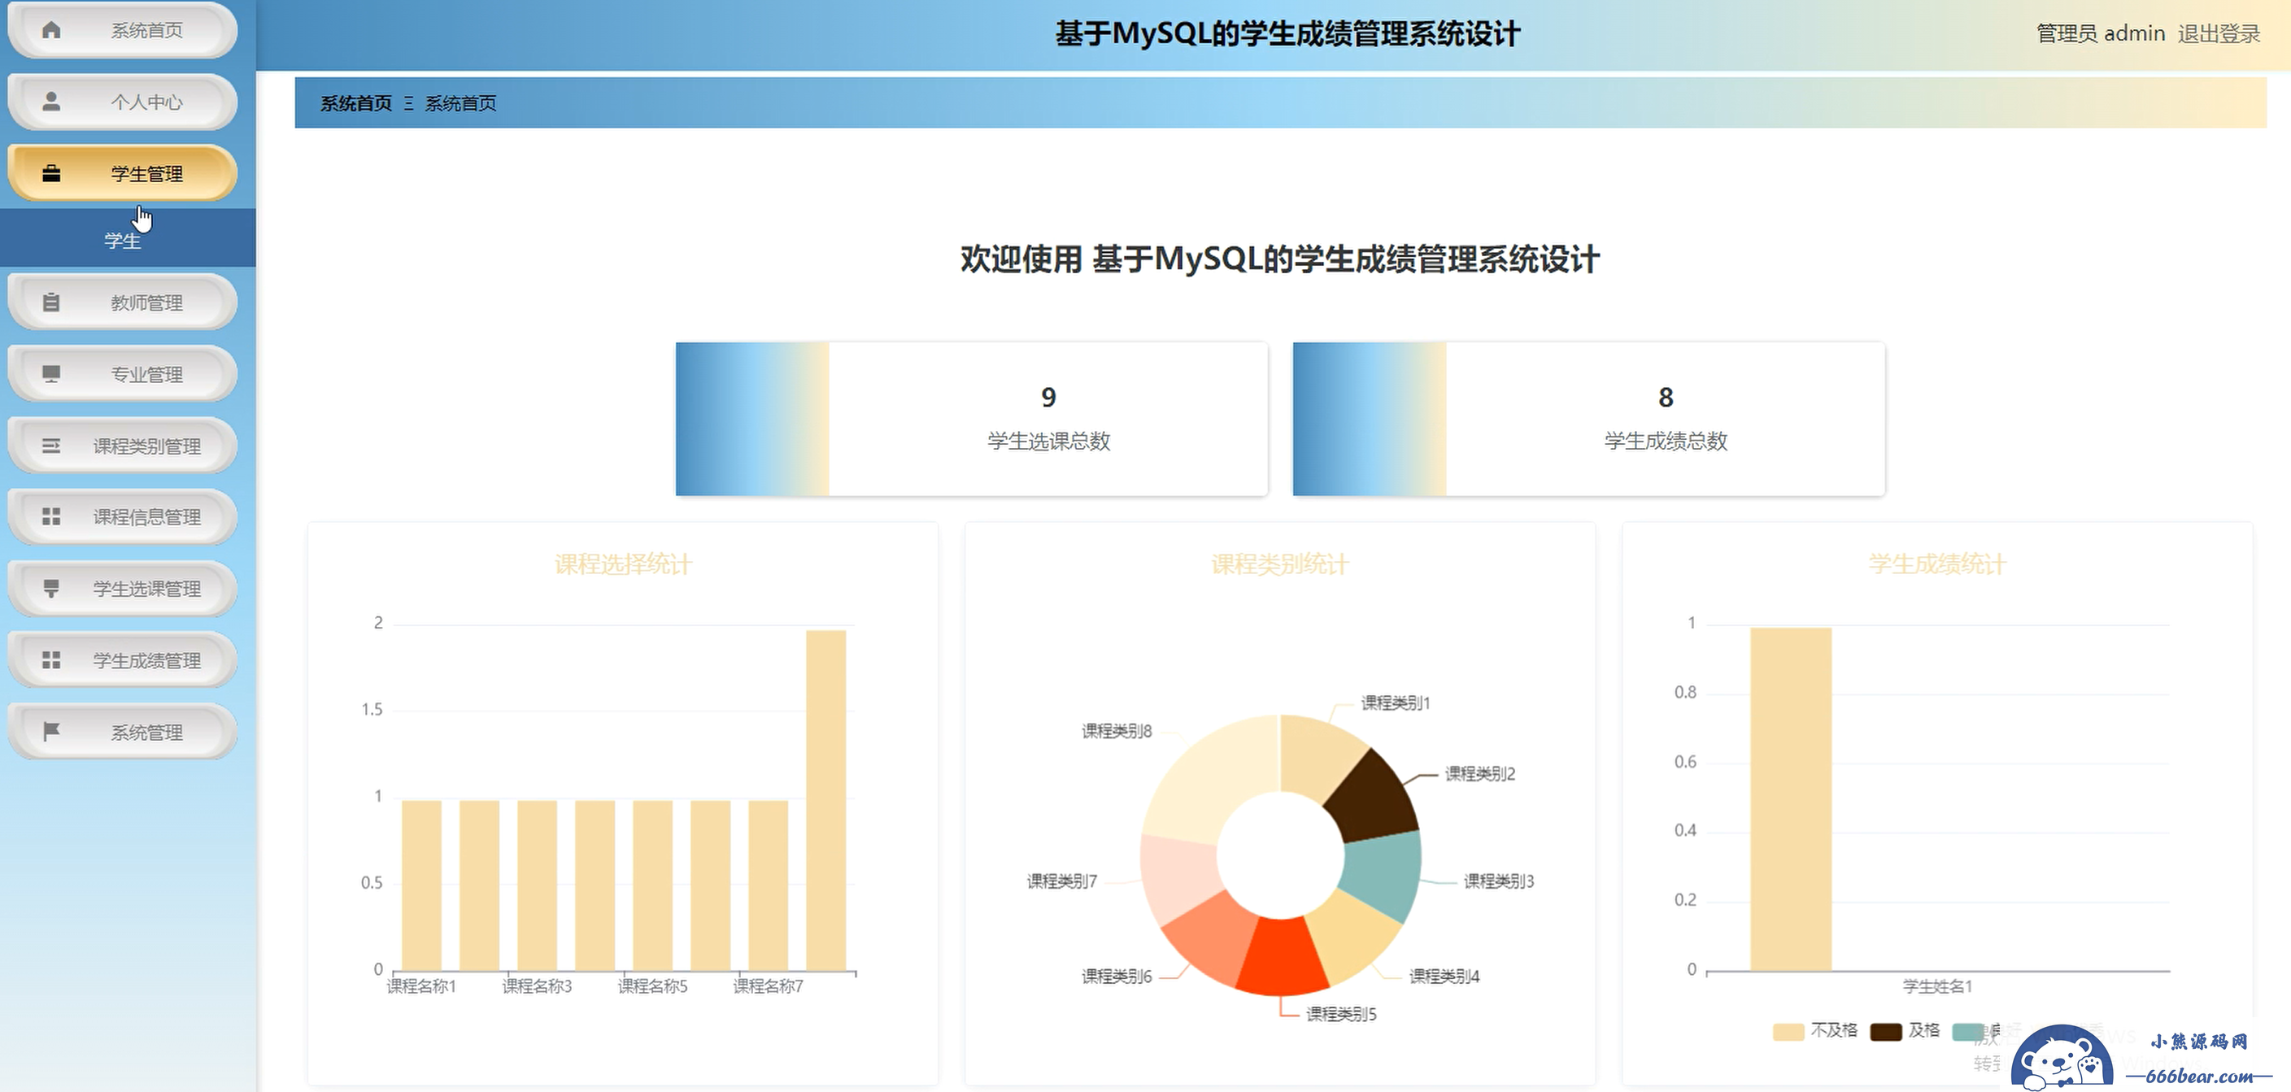Open the 学生 submenu item

pyautogui.click(x=122, y=240)
